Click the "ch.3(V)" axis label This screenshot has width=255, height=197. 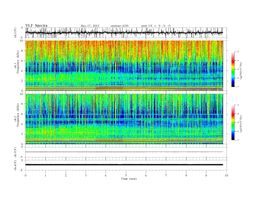(x=15, y=152)
